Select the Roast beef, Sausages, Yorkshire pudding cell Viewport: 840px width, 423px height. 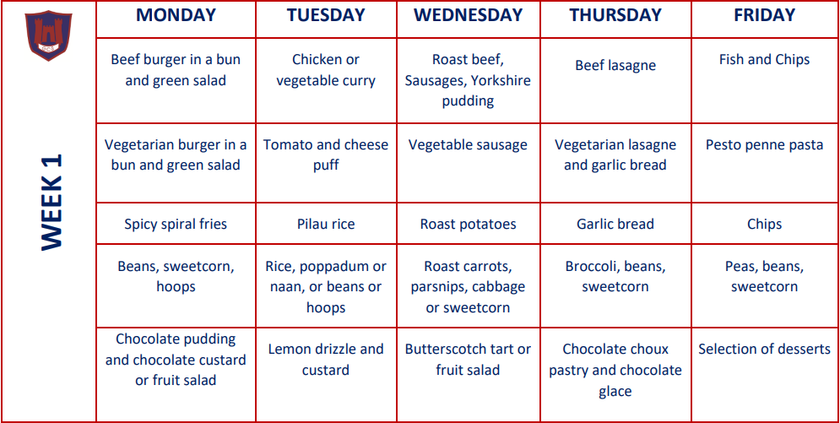pos(469,80)
